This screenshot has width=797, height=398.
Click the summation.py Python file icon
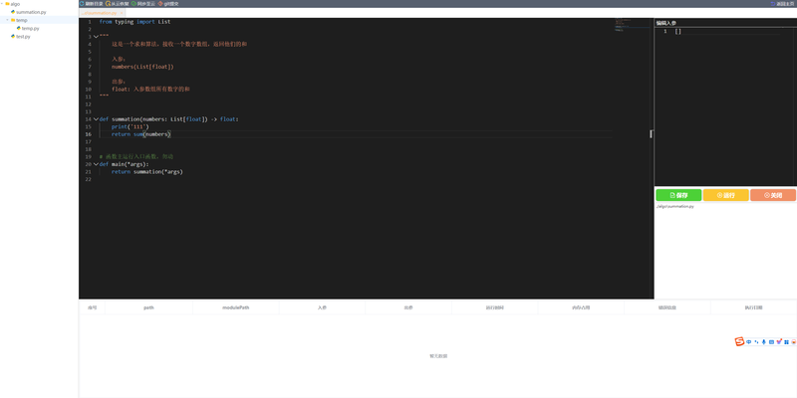pyautogui.click(x=13, y=12)
